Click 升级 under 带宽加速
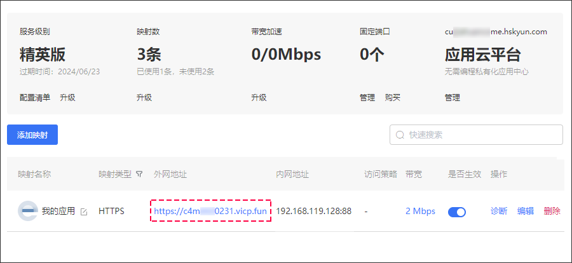572x263 pixels. 259,97
